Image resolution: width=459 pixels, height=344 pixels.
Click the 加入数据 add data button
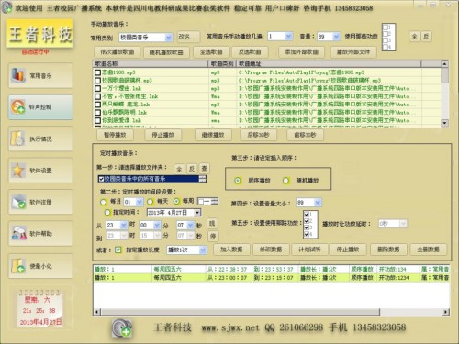[x=231, y=250]
